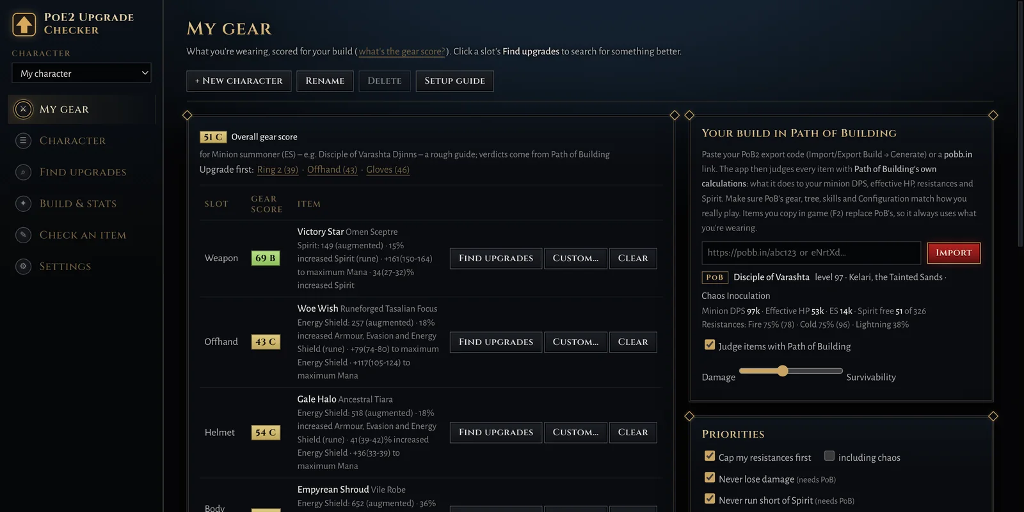
Task: Click the Build & Stats sidebar icon
Action: pyautogui.click(x=23, y=204)
